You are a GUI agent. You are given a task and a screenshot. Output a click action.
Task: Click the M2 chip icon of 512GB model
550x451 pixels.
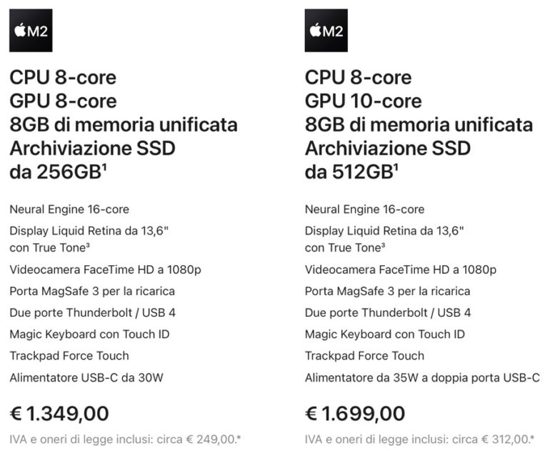326,31
